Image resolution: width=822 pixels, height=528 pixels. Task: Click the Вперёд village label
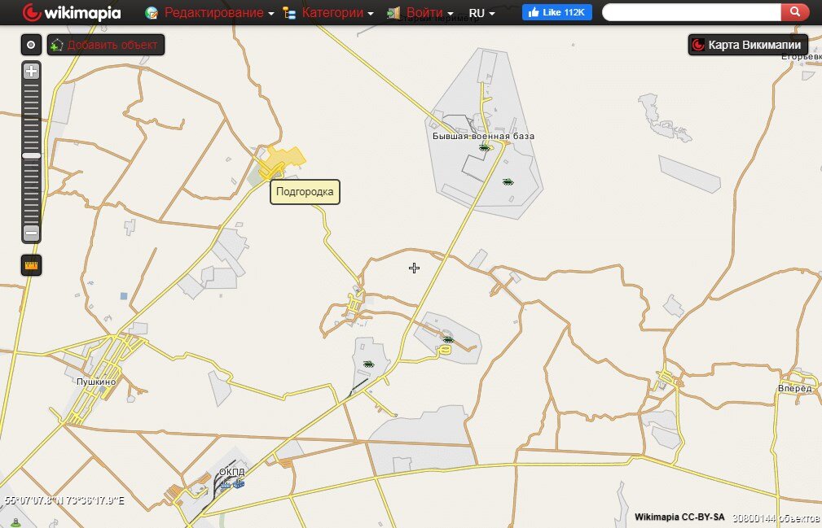pyautogui.click(x=795, y=388)
